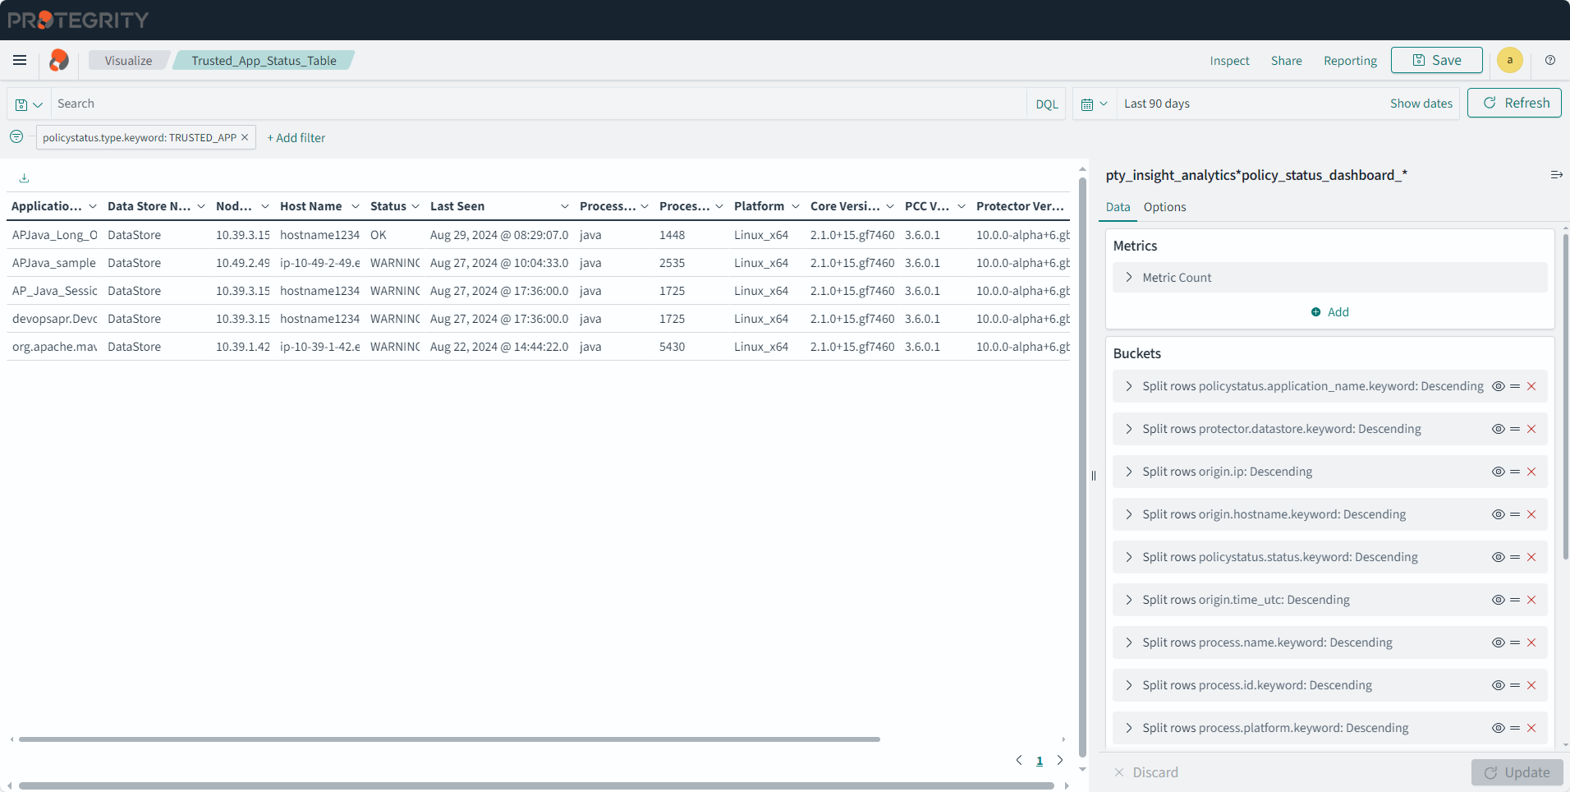Open the date quick menu dropdown
Viewport: 1570px width, 792px height.
(1094, 104)
